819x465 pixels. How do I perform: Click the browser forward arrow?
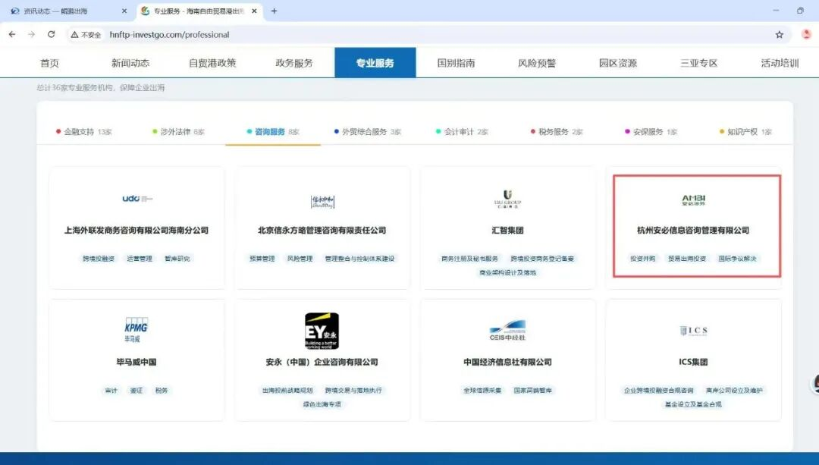(31, 34)
